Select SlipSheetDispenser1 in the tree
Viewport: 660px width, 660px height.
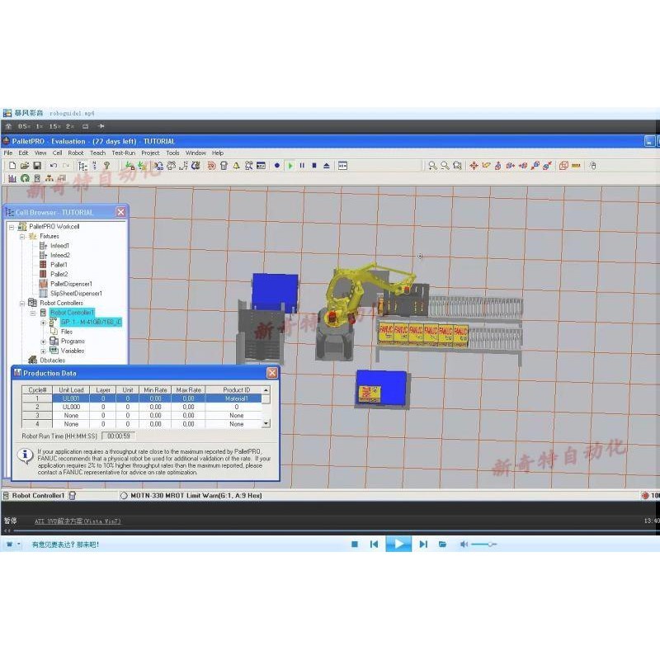pos(76,294)
